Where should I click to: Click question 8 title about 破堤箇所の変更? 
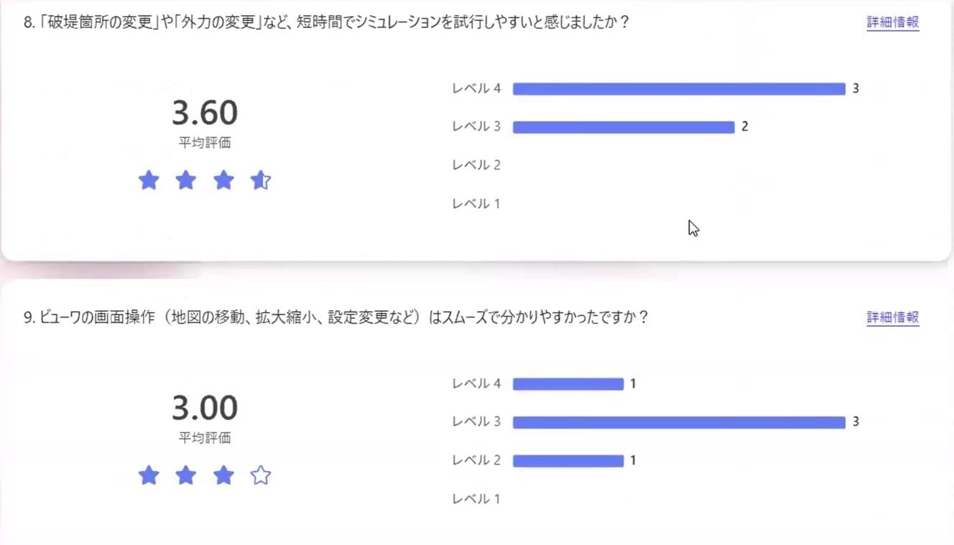click(x=326, y=22)
